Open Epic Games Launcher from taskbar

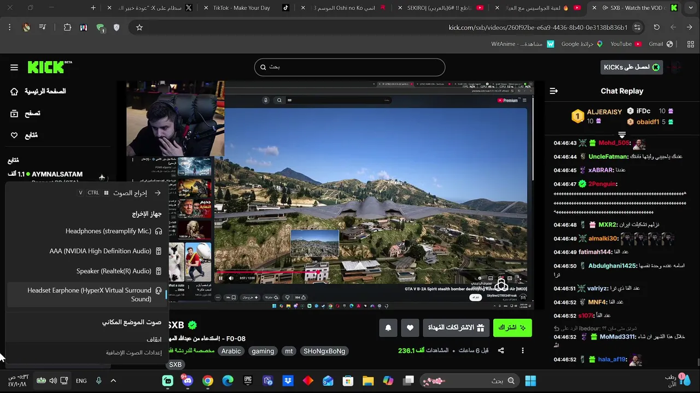tap(248, 380)
